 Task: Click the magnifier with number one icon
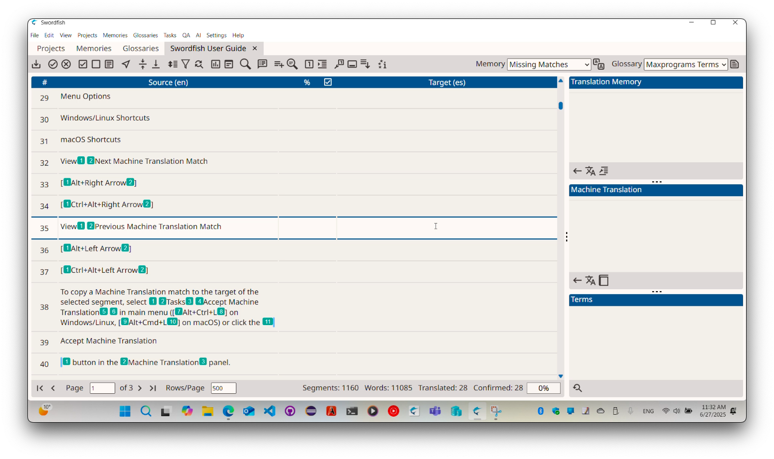coord(339,64)
